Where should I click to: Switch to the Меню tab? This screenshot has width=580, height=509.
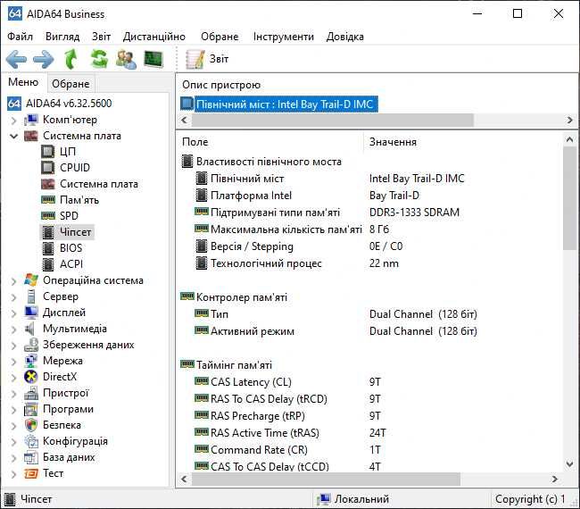[x=23, y=82]
